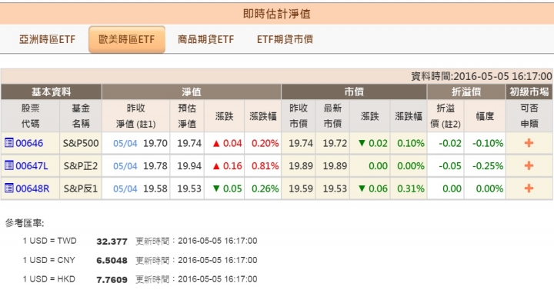The width and height of the screenshot is (554, 290).
Task: Click the 即時估計淨值 page title
Action: [277, 14]
